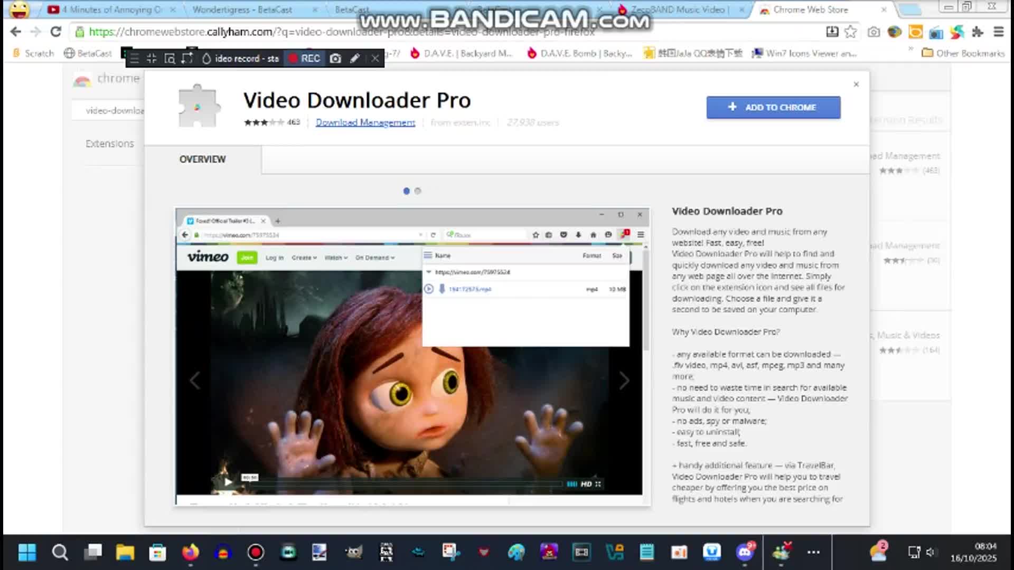Open the 'D.A.V.E. | Backyard M...' bookmark
1014x570 pixels.
462,53
